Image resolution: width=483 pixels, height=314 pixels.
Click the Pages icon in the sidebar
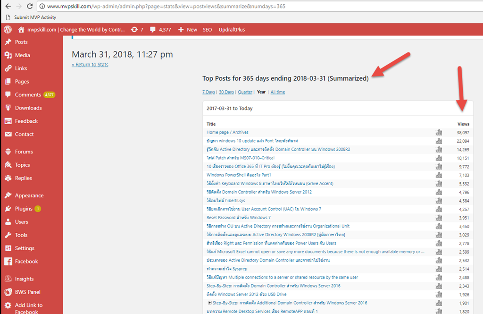8,81
